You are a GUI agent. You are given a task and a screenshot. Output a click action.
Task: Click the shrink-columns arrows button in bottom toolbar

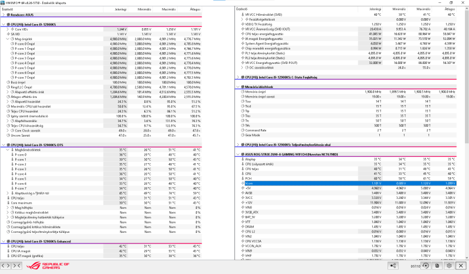click(x=17, y=266)
